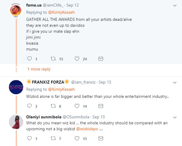
Task: Share FRANXIZ FORZA tweet via message icon
Action: point(101,106)
